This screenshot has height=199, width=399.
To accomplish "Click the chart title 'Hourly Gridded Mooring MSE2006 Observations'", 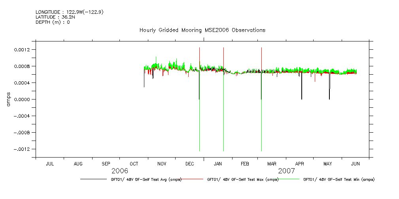I will click(202, 30).
